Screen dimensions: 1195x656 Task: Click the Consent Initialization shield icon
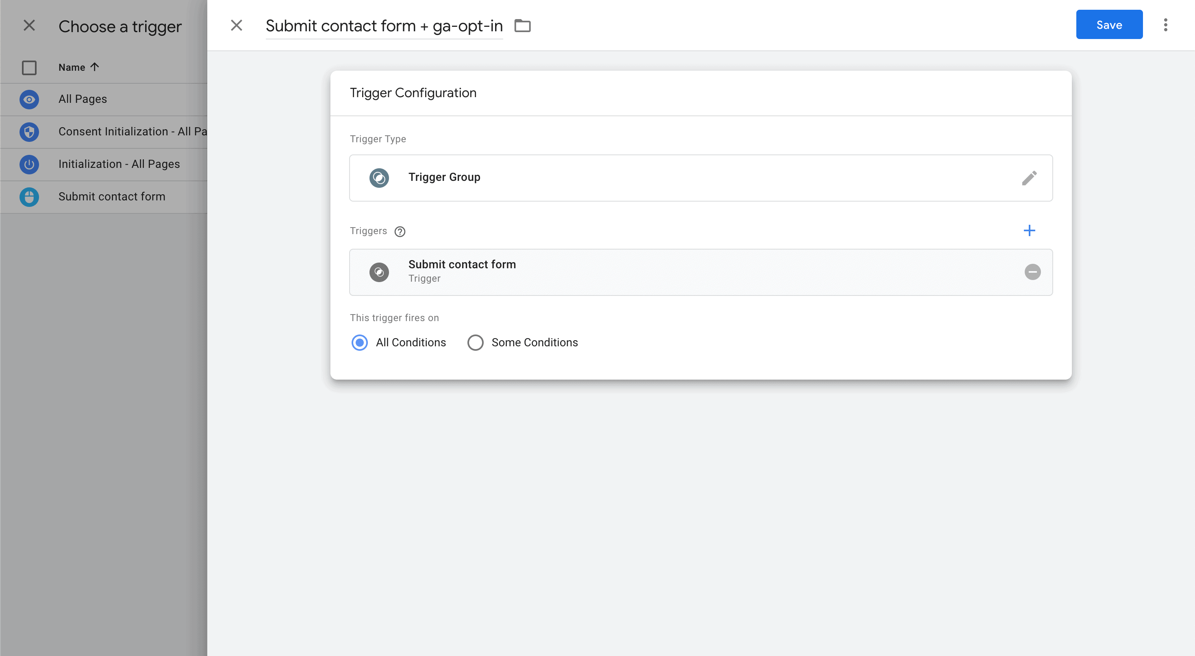click(x=29, y=132)
